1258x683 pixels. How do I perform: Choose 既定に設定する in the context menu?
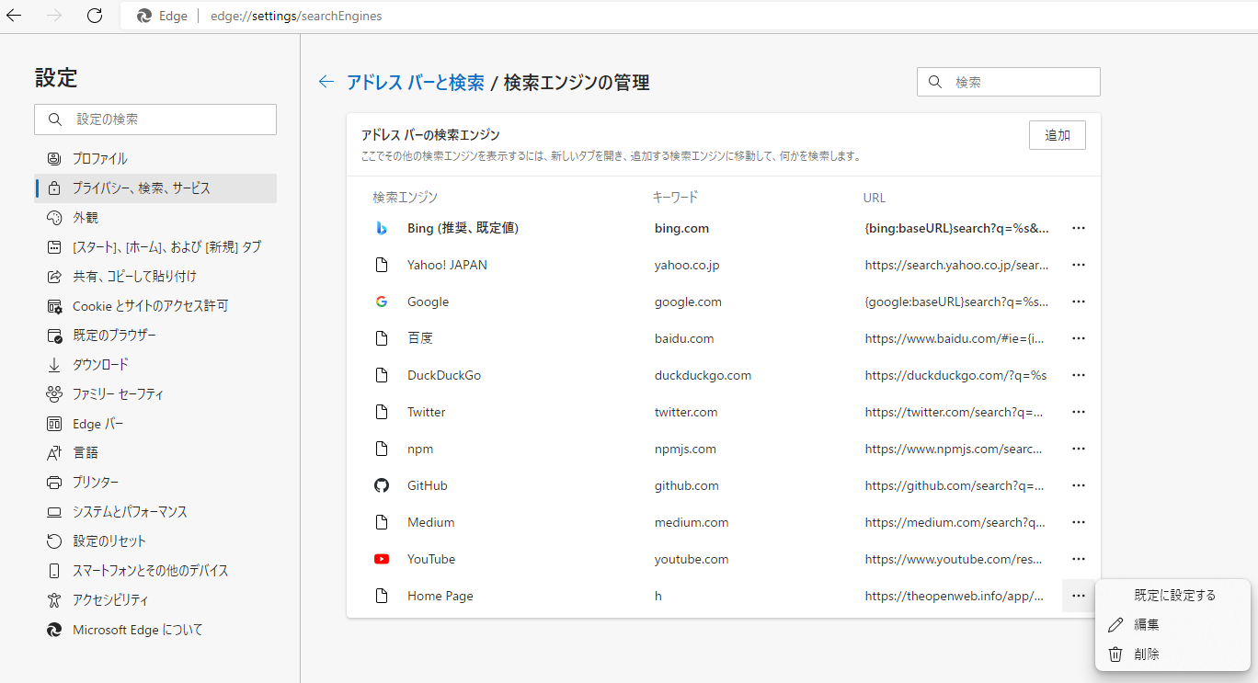point(1173,596)
